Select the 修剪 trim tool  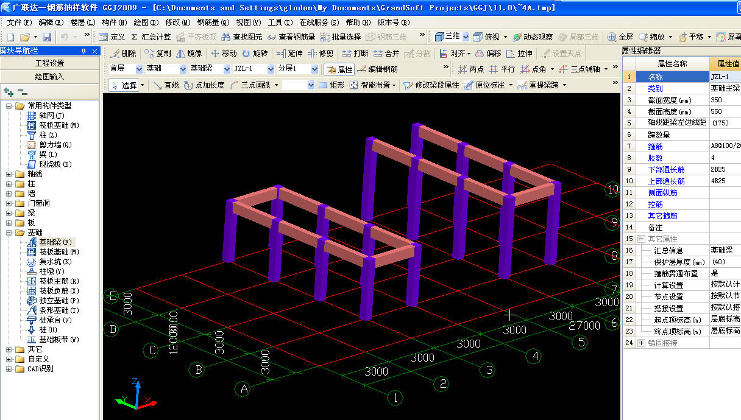pos(321,54)
